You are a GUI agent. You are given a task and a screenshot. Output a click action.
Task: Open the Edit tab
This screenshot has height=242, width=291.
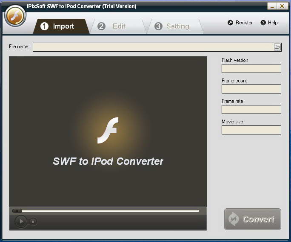pos(118,26)
